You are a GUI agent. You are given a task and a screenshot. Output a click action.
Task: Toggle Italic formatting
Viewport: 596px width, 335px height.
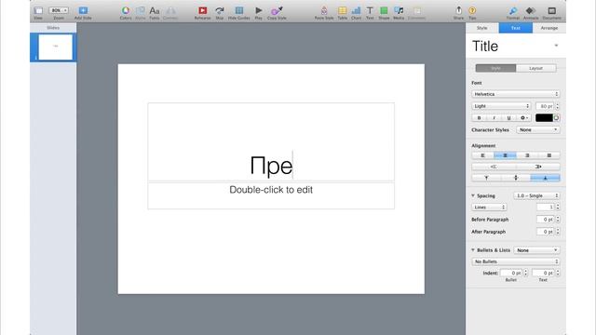[x=494, y=118]
